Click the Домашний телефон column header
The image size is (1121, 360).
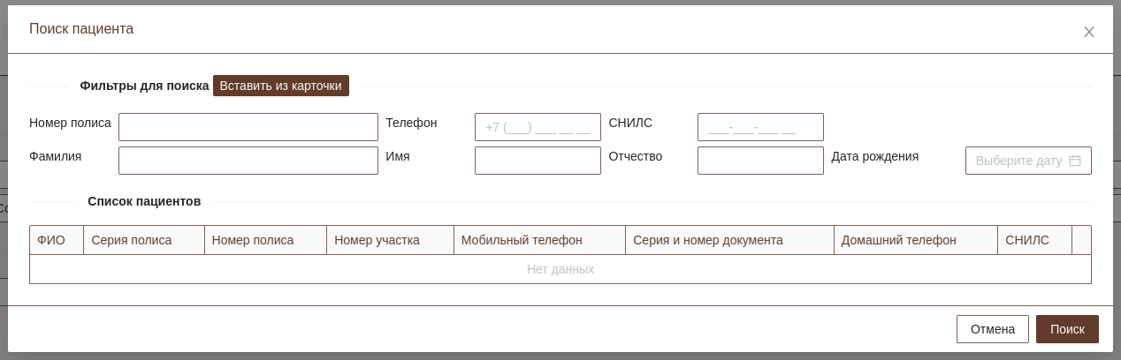click(x=899, y=240)
